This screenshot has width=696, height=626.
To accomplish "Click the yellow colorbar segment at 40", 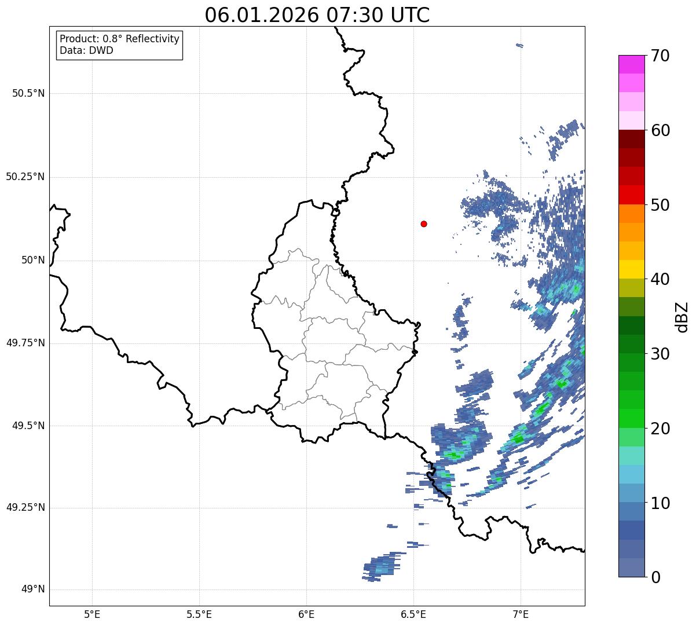I will tap(632, 269).
